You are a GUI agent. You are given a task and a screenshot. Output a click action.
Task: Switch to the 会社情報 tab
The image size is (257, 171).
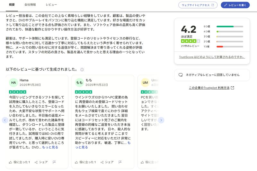point(30,5)
